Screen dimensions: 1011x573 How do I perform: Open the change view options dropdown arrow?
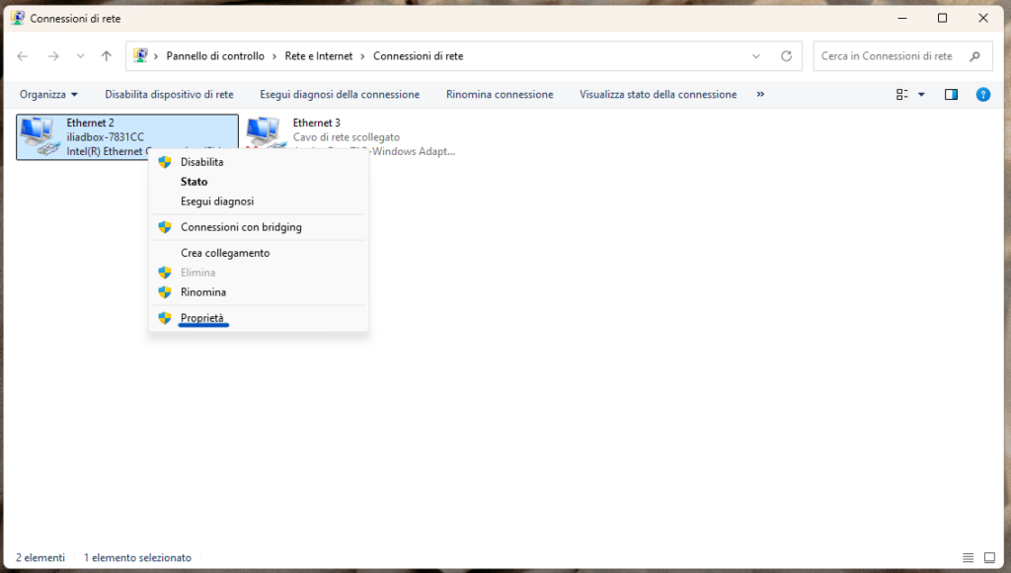[x=921, y=95]
